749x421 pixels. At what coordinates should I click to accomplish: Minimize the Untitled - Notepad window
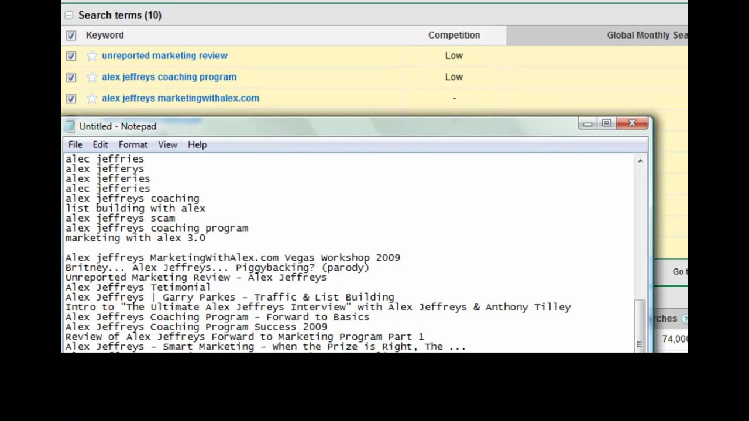[x=587, y=123]
